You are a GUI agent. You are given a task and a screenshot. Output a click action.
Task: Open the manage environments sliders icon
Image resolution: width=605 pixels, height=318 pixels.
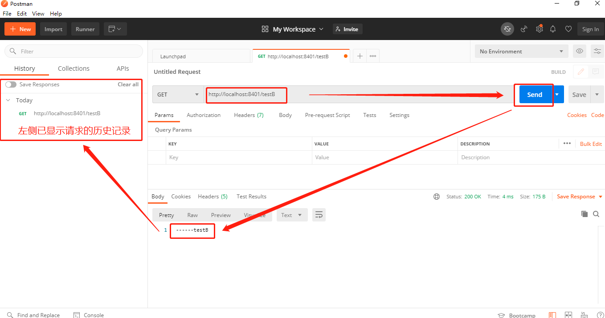[597, 51]
